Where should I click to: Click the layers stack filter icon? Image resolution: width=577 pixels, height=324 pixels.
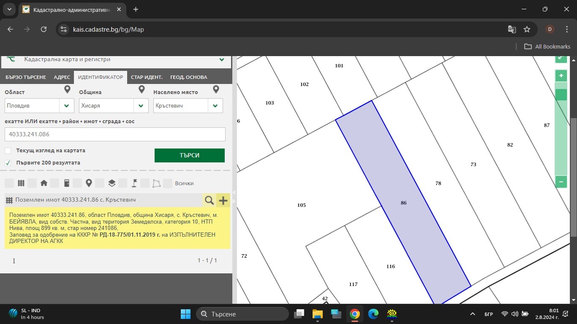coord(112,183)
